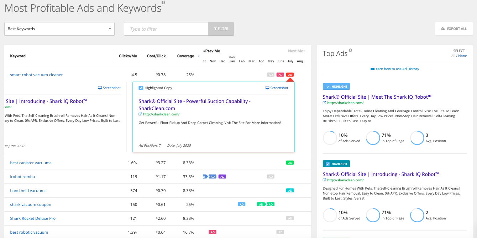Focus the Type to filter field
This screenshot has width=477, height=238.
pos(166,29)
